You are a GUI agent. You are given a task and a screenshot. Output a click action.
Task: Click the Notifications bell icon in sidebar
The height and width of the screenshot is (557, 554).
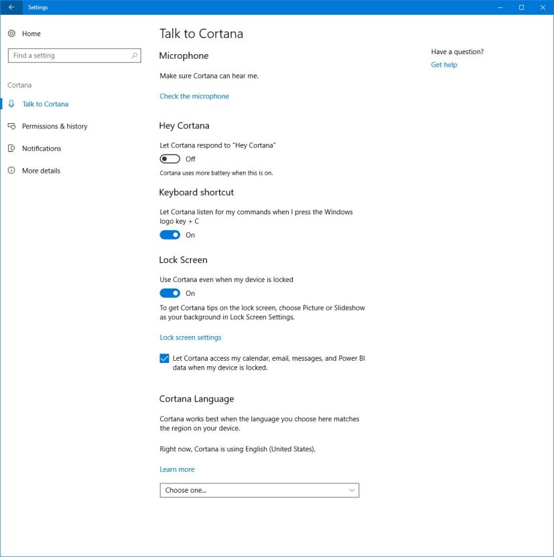click(11, 148)
